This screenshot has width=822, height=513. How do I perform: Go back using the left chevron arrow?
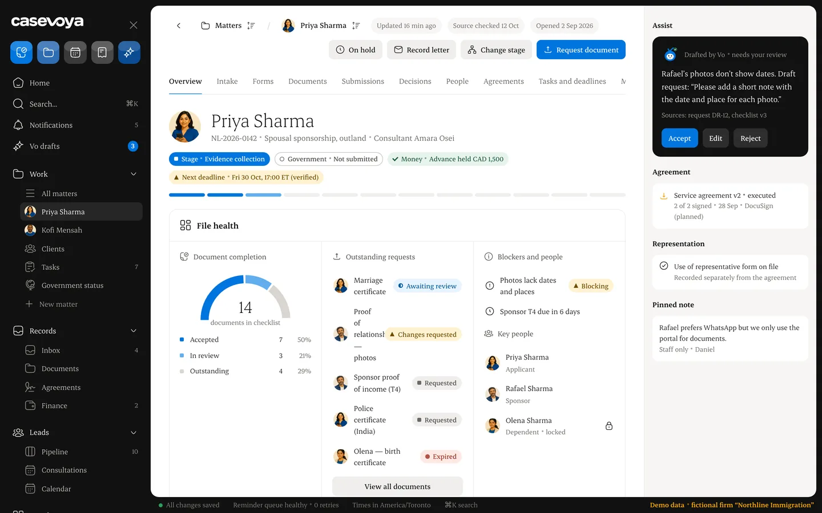179,26
